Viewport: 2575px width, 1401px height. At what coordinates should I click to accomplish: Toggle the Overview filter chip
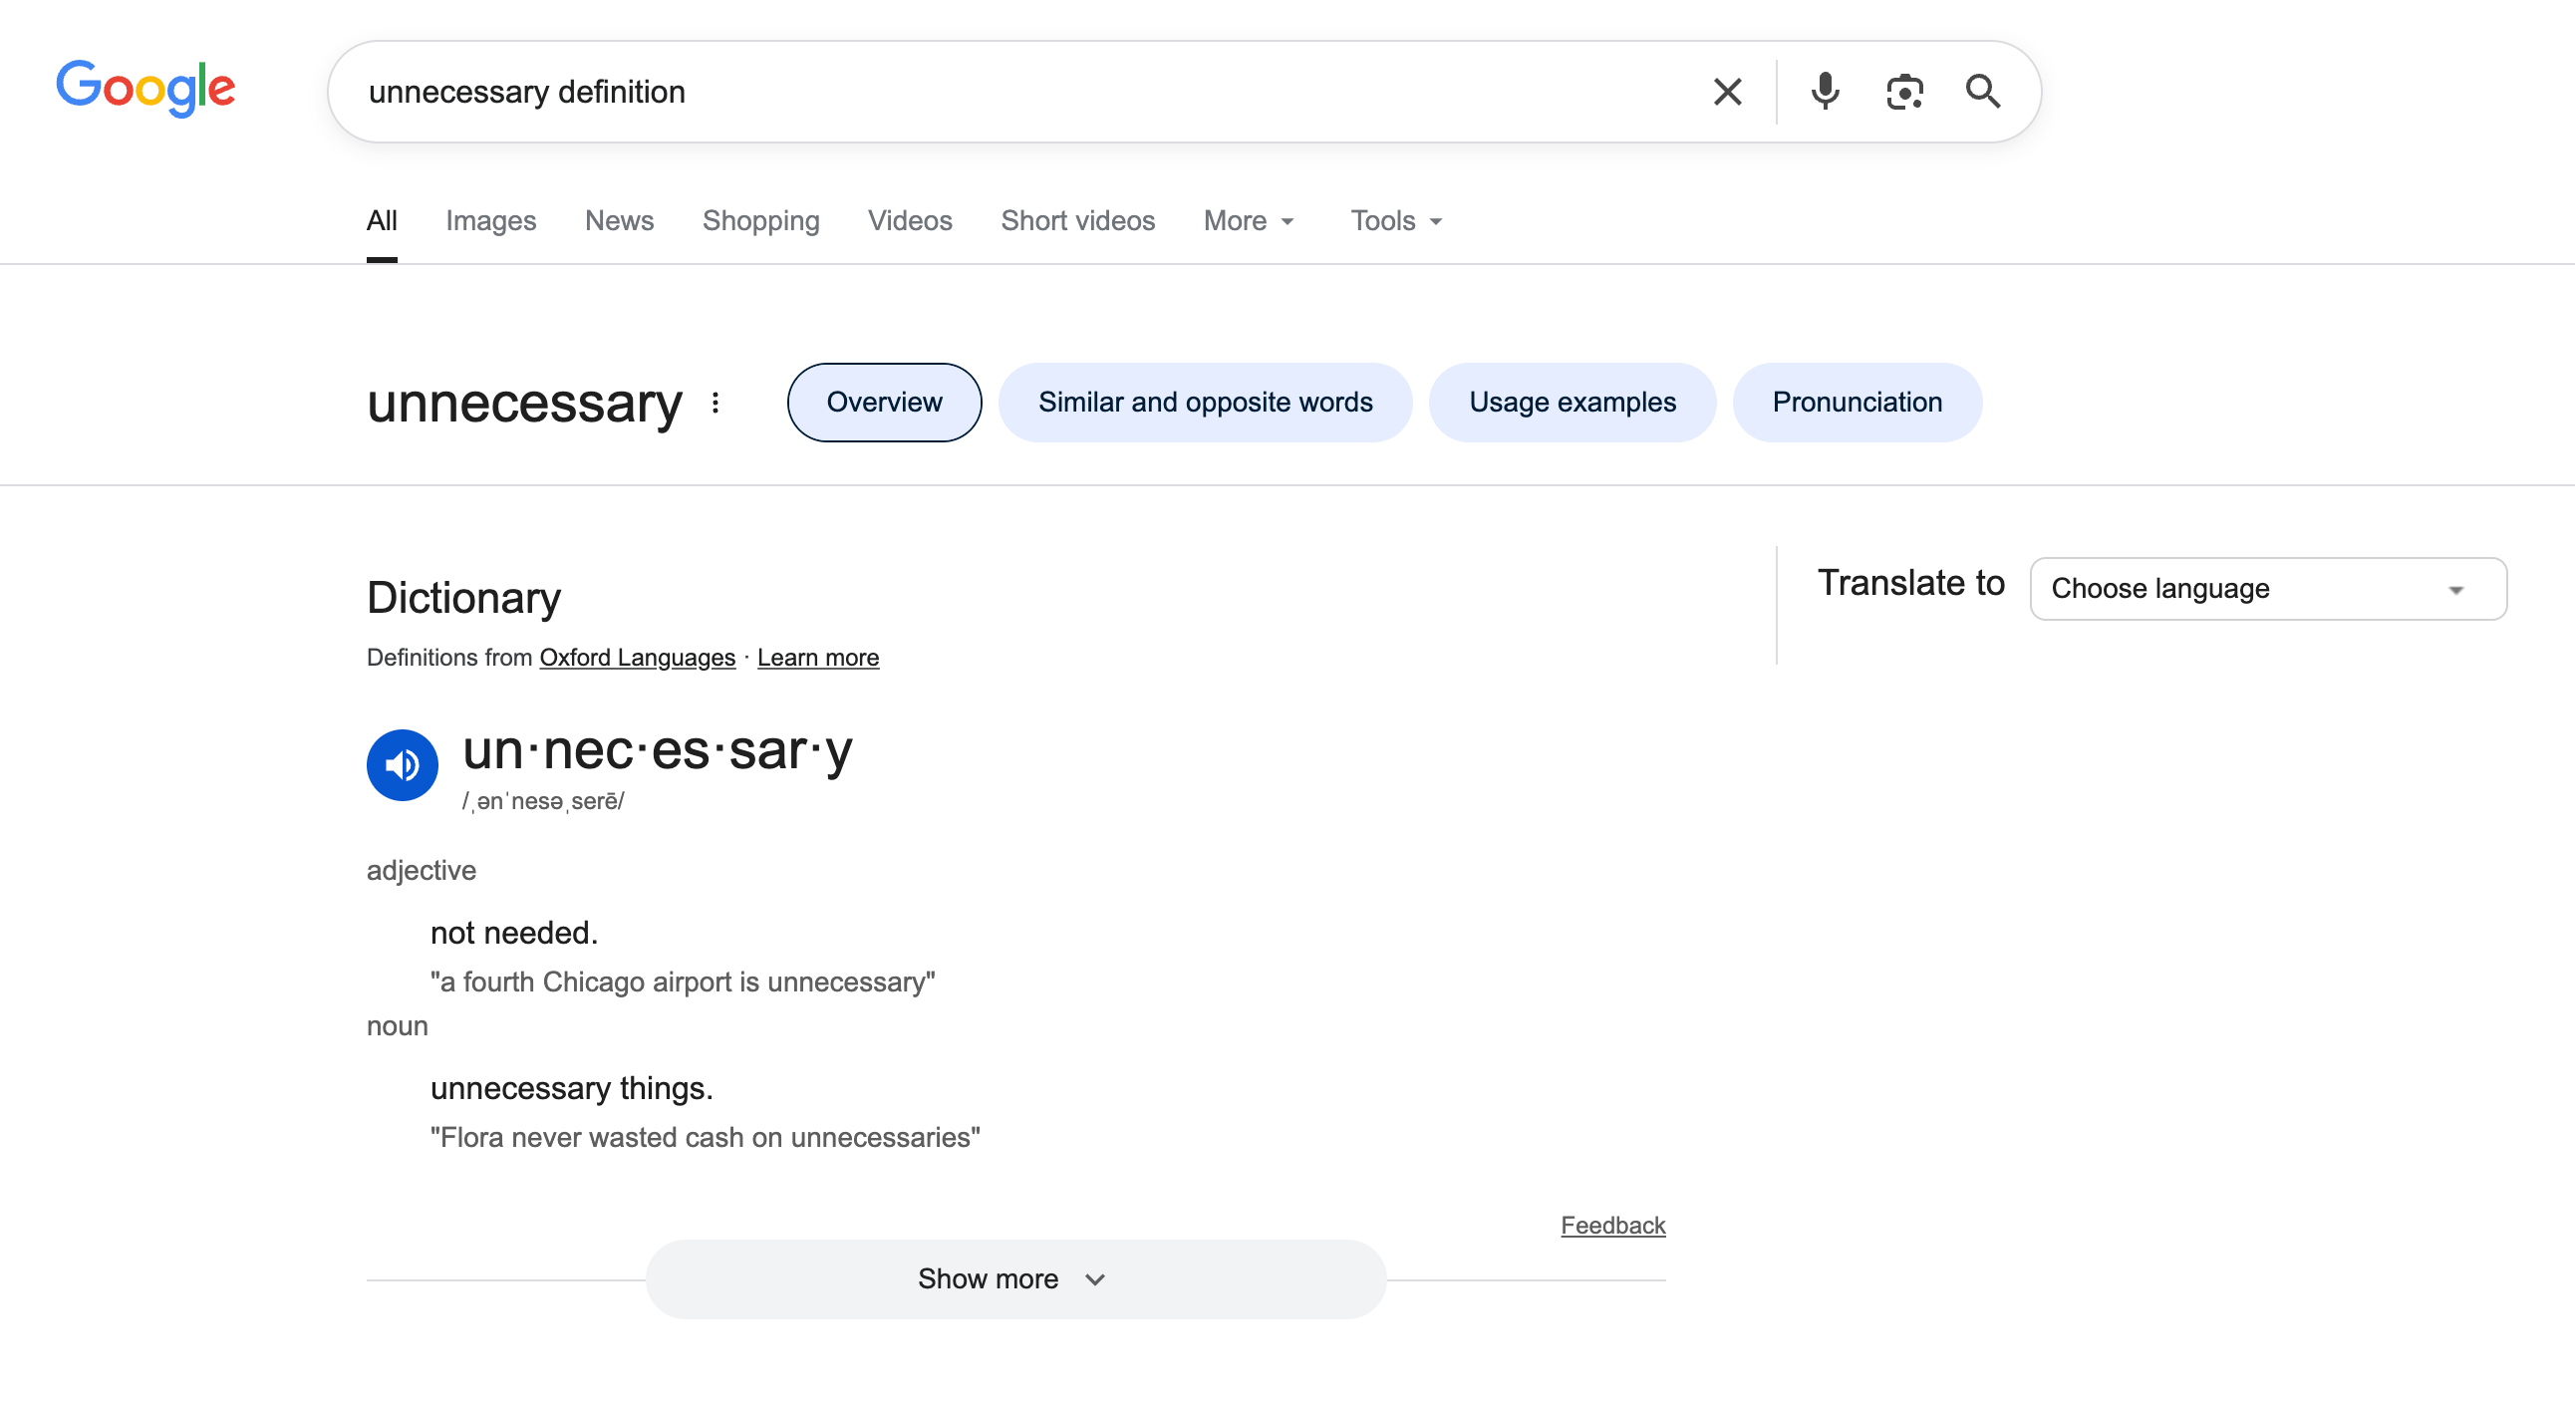884,402
